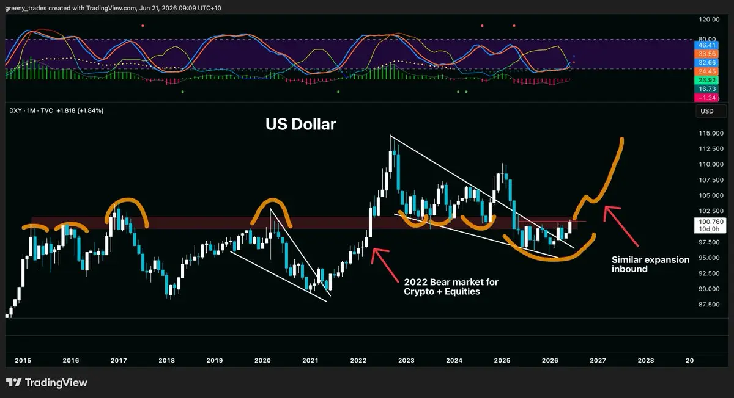Click the 2025 time axis label
The width and height of the screenshot is (734, 398).
502,360
